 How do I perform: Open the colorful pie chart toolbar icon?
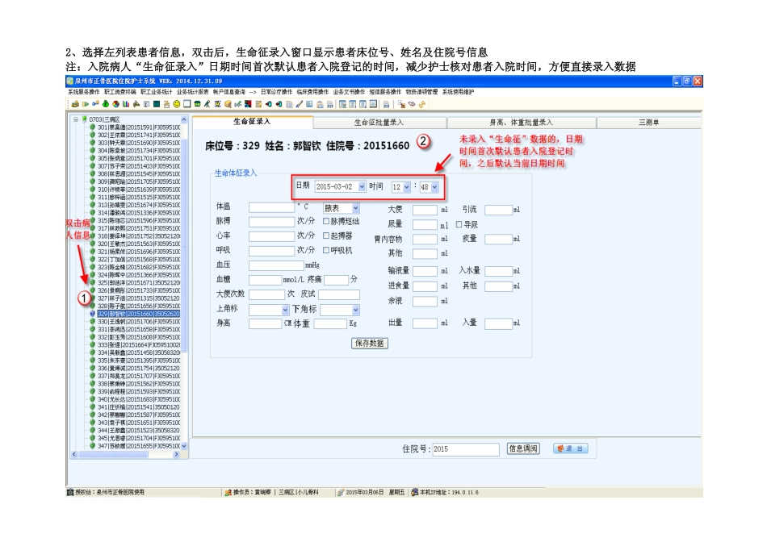[115, 104]
